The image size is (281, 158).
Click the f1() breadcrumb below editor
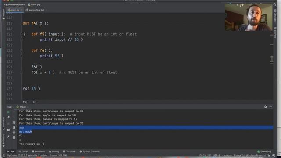click(25, 102)
